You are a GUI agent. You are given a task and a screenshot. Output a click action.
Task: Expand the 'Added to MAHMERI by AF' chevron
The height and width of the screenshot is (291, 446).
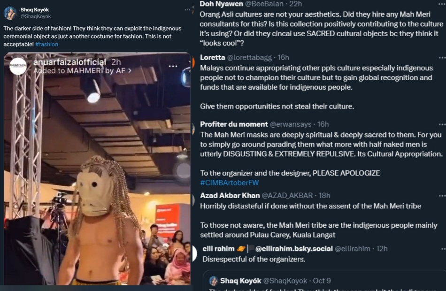pyautogui.click(x=130, y=70)
